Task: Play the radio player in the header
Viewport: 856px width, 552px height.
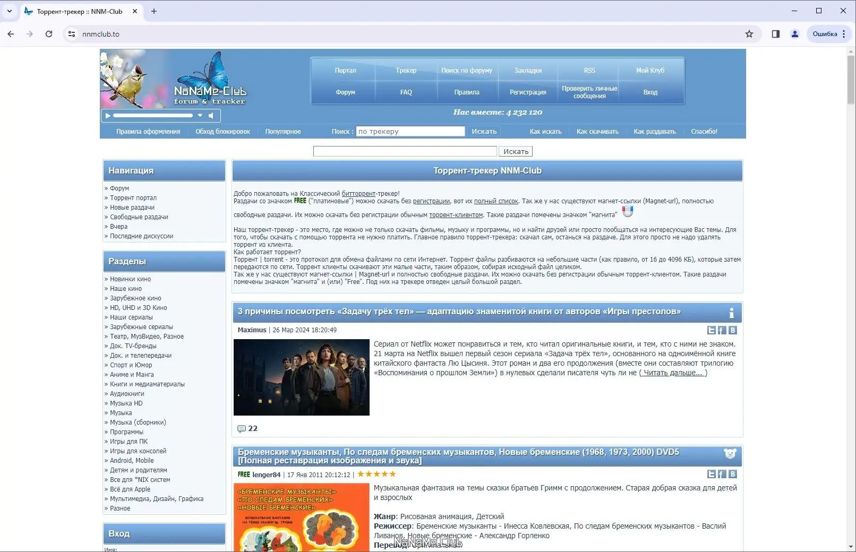Action: point(108,115)
